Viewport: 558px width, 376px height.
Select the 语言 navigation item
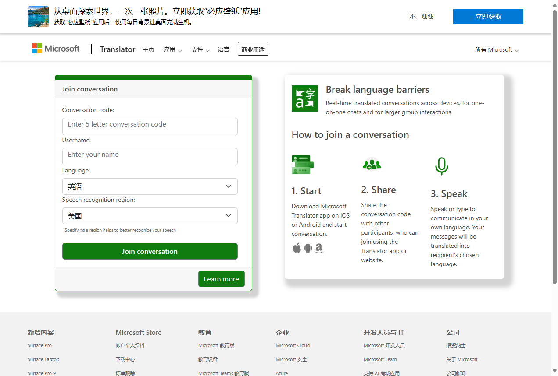(224, 49)
